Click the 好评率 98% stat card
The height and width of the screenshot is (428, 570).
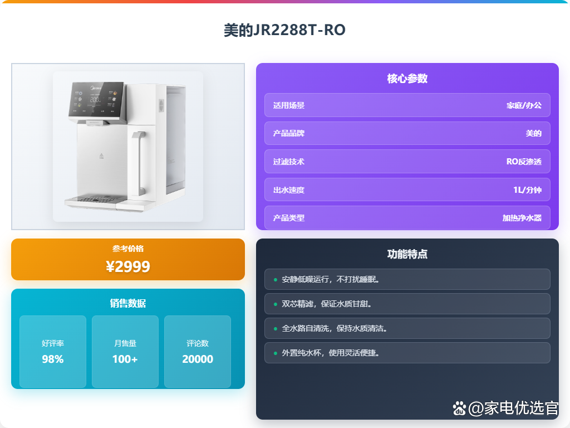point(53,352)
